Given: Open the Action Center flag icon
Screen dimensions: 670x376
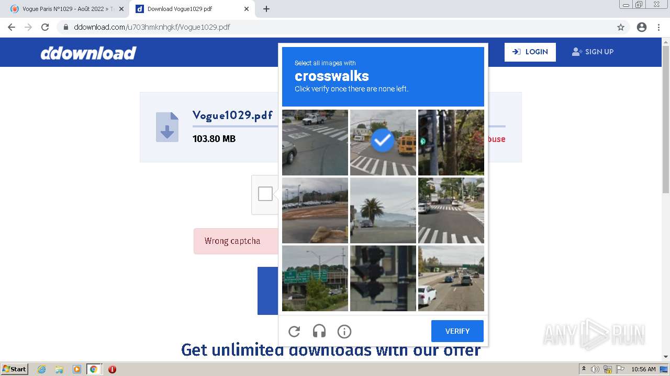Looking at the screenshot, I should [619, 369].
